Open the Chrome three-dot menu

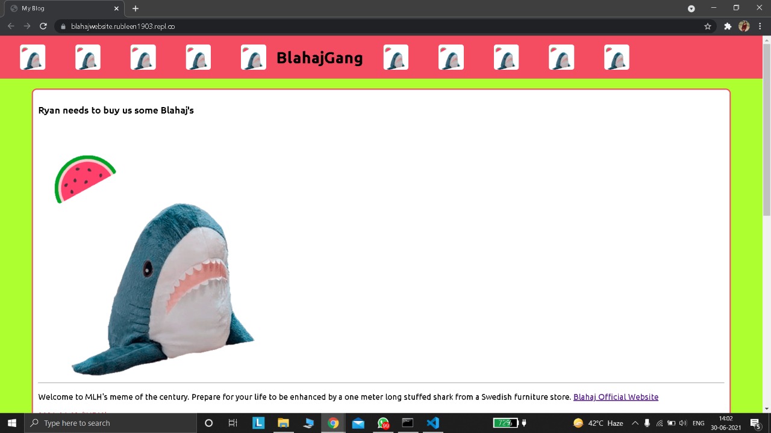(760, 26)
